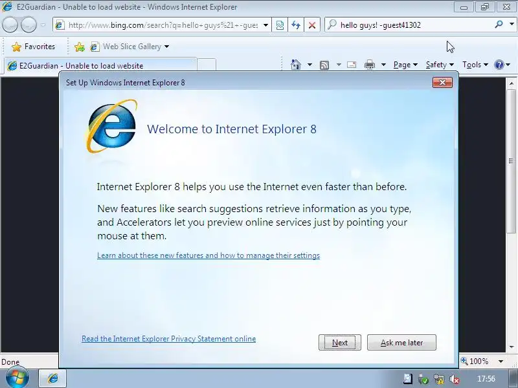518x388 pixels.
Task: Click the blue Help question mark icon
Action: click(x=499, y=65)
